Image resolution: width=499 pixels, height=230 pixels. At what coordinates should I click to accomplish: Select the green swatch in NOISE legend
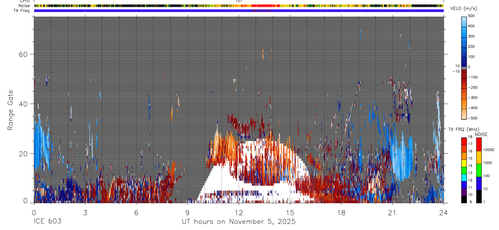pyautogui.click(x=478, y=170)
